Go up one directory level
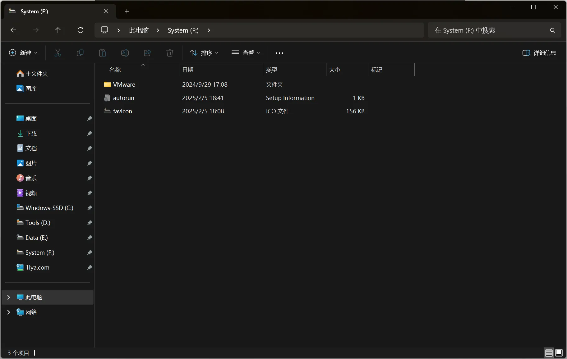 58,30
